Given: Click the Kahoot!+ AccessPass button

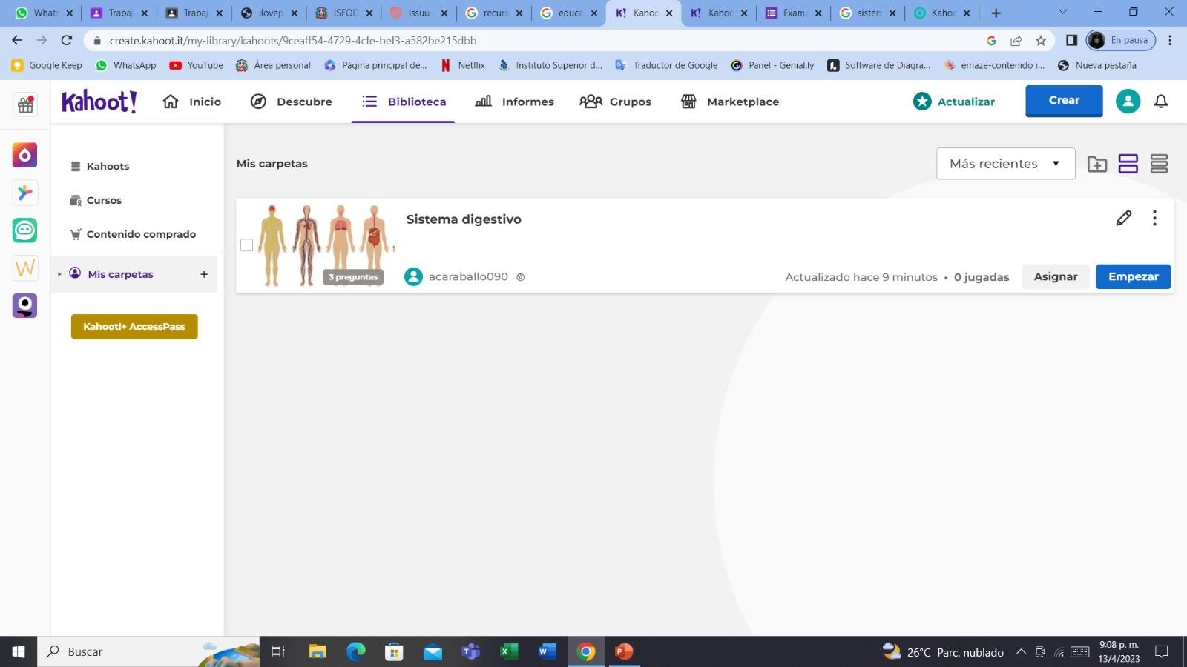Looking at the screenshot, I should point(134,326).
